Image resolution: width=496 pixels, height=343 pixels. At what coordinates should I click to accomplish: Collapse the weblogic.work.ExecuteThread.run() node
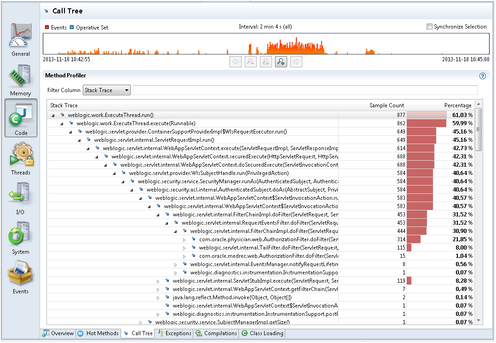point(53,115)
